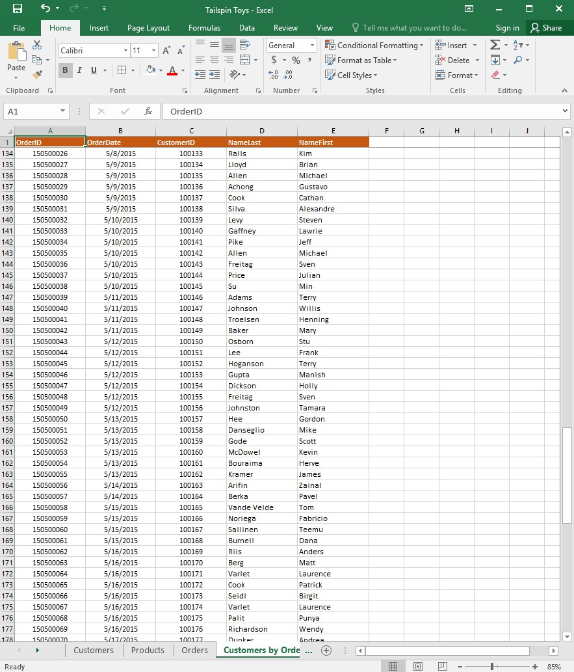Center text horizontally in cell
Image resolution: width=574 pixels, height=672 pixels.
(214, 60)
